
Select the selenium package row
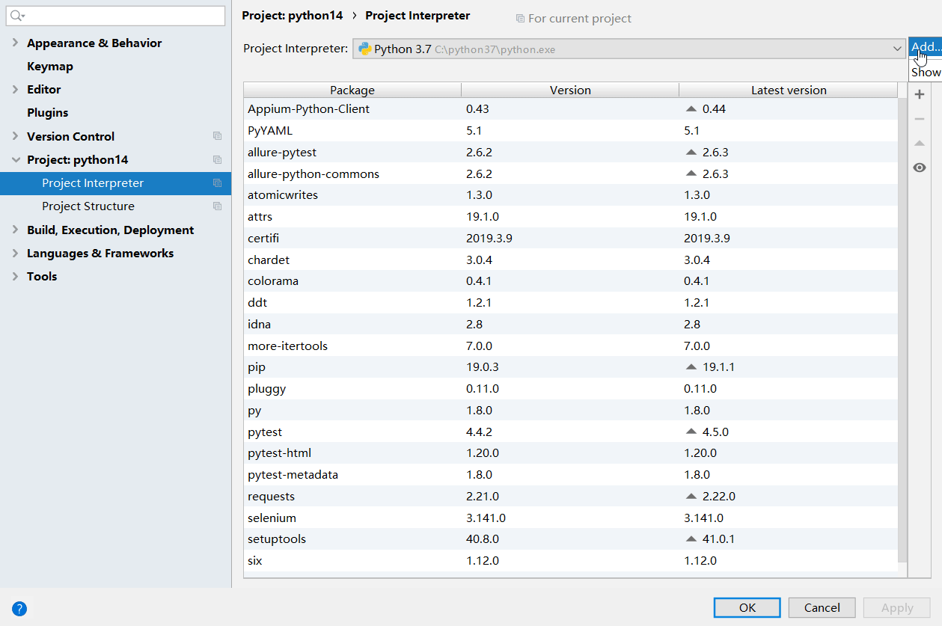[x=272, y=518]
